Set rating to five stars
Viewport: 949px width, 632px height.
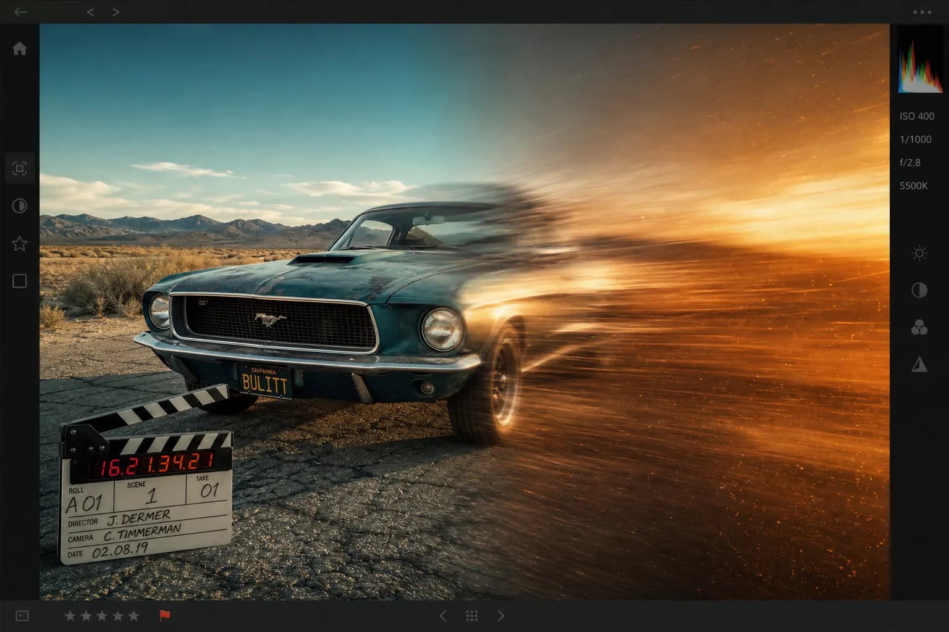(133, 615)
